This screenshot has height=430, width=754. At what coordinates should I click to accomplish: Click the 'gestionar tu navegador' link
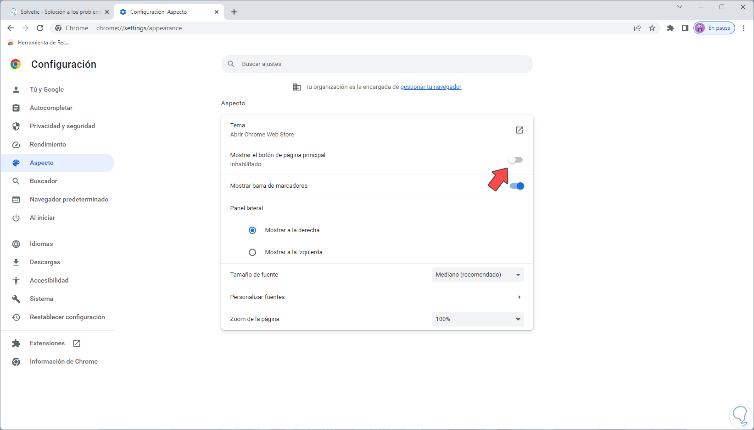tap(431, 87)
